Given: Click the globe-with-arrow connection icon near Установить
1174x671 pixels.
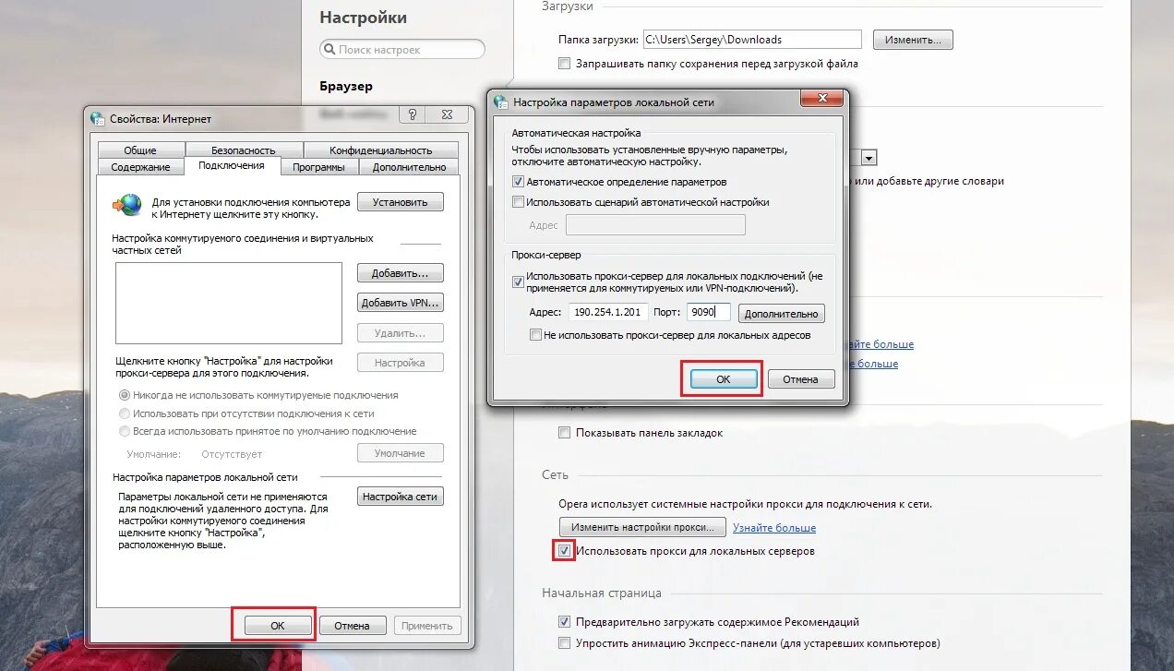Looking at the screenshot, I should 127,204.
